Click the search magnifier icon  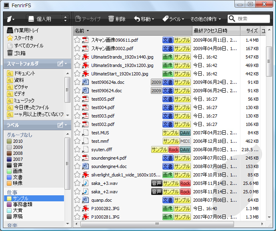tap(232, 18)
